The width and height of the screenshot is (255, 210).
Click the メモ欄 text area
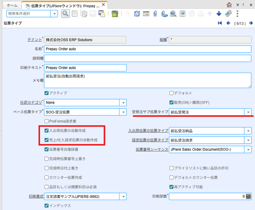[148, 81]
